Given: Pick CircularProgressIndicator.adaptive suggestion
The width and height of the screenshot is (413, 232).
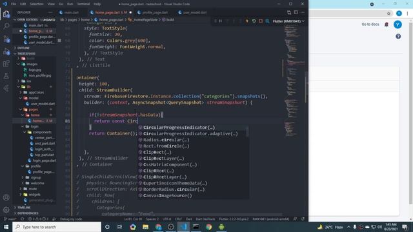Looking at the screenshot, I should (x=193, y=133).
